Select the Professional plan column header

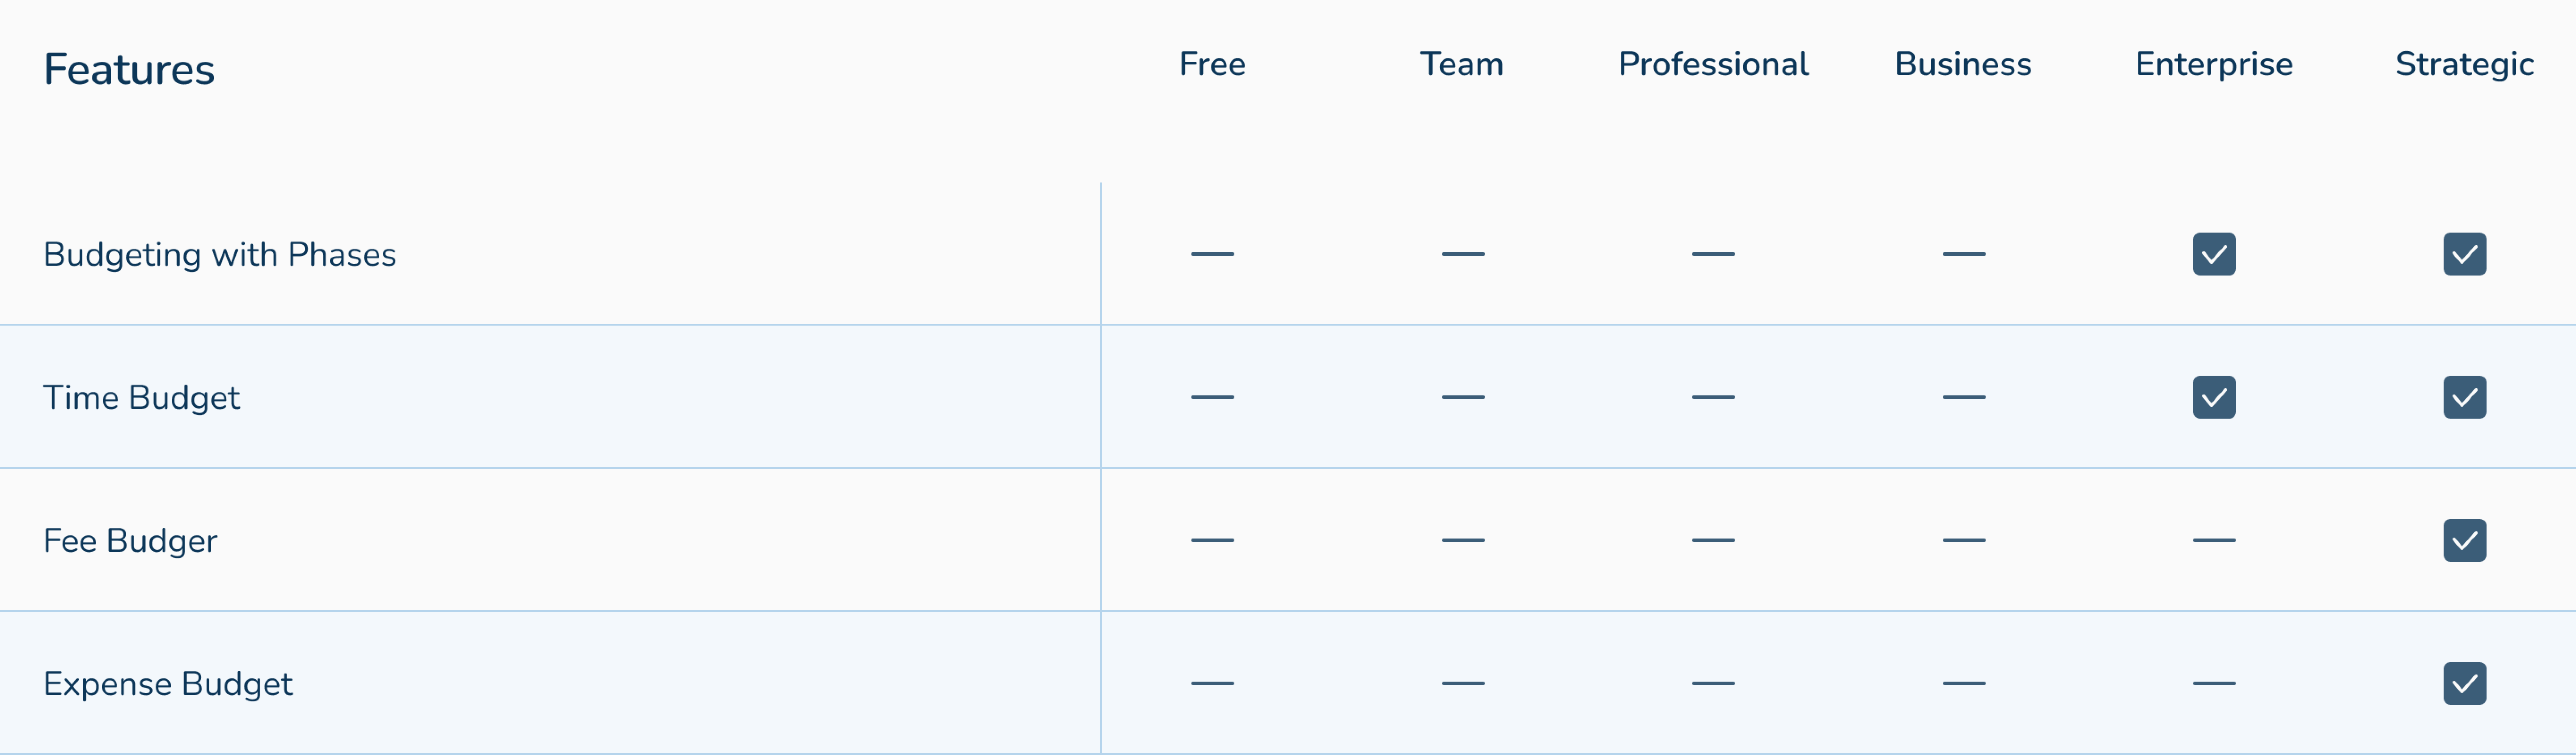tap(1713, 64)
